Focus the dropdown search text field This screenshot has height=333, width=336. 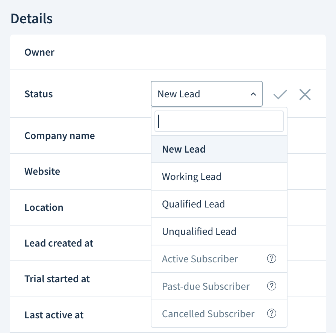pyautogui.click(x=219, y=121)
